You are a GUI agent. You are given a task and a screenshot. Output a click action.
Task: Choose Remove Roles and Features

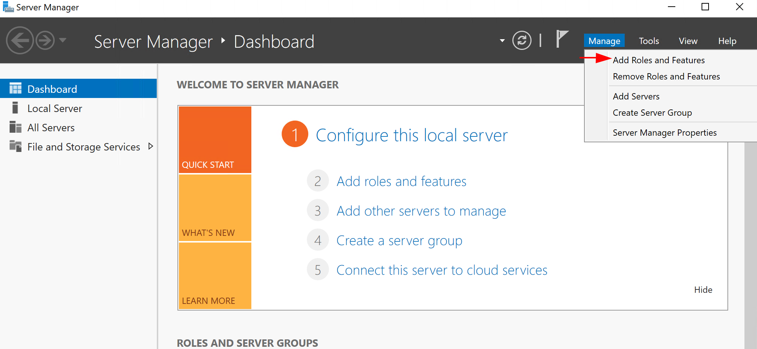(666, 76)
